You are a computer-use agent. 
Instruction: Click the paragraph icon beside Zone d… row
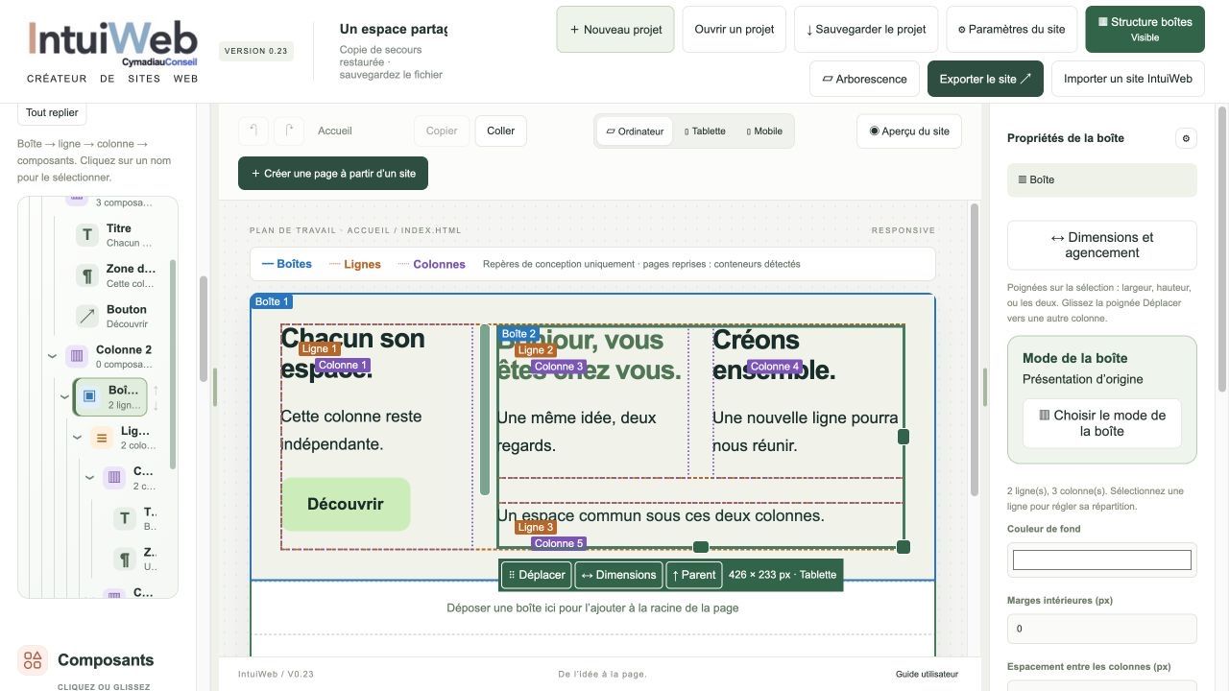(x=87, y=275)
